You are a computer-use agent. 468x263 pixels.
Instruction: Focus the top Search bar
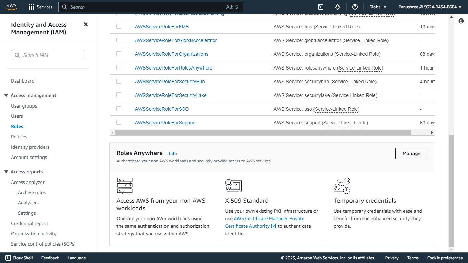coord(151,7)
